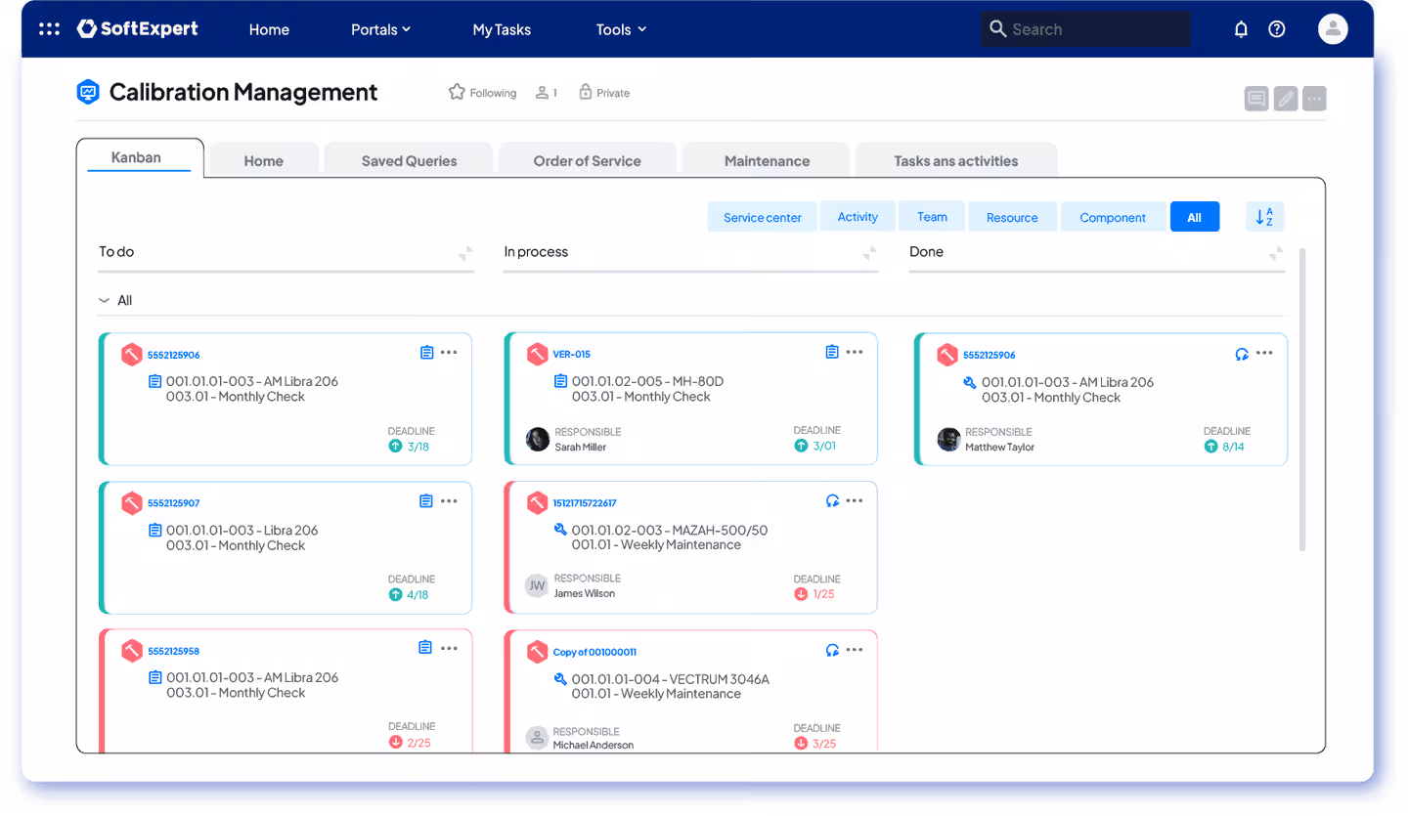The image size is (1408, 816).
Task: Click the A-Z sort button
Action: [x=1265, y=217]
